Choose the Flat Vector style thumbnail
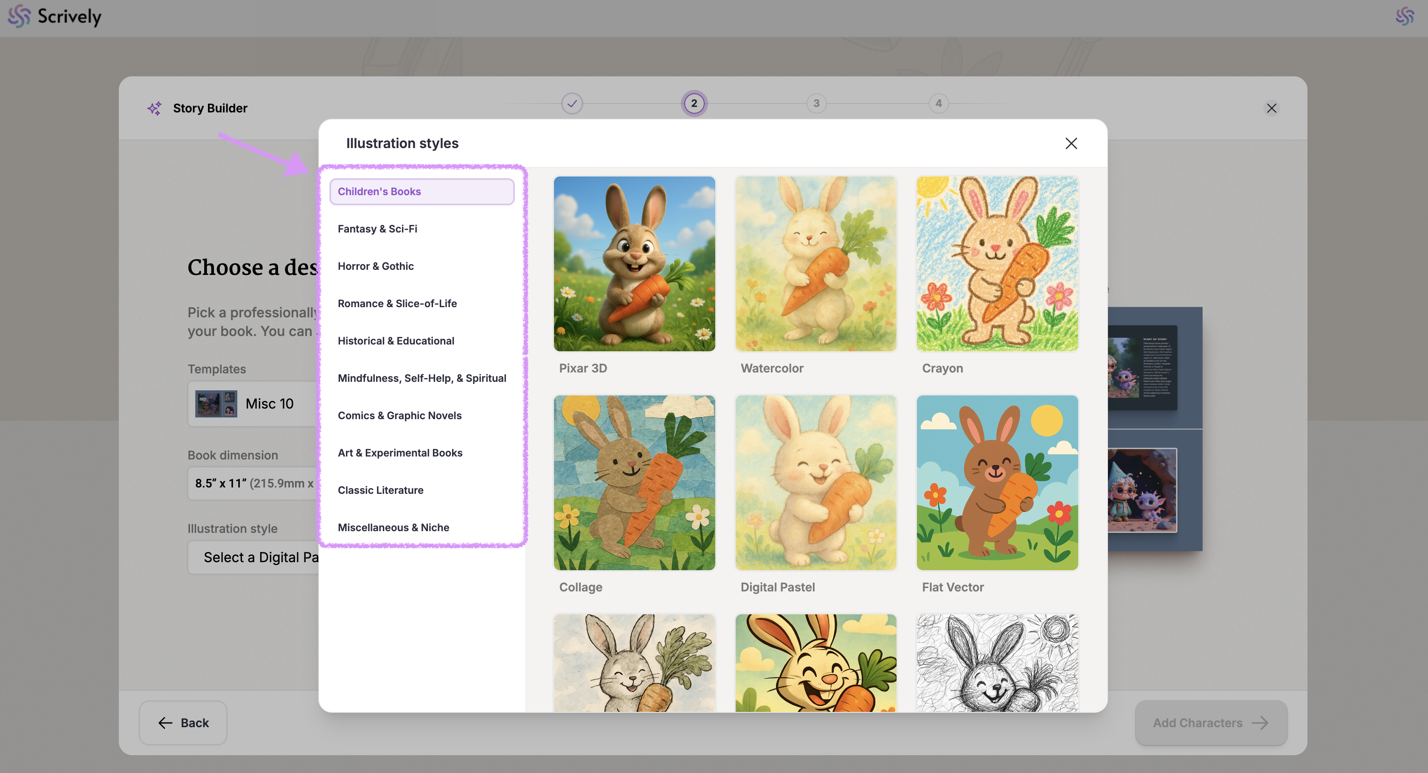The height and width of the screenshot is (773, 1428). 997,482
